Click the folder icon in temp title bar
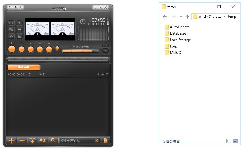 (x=164, y=7)
